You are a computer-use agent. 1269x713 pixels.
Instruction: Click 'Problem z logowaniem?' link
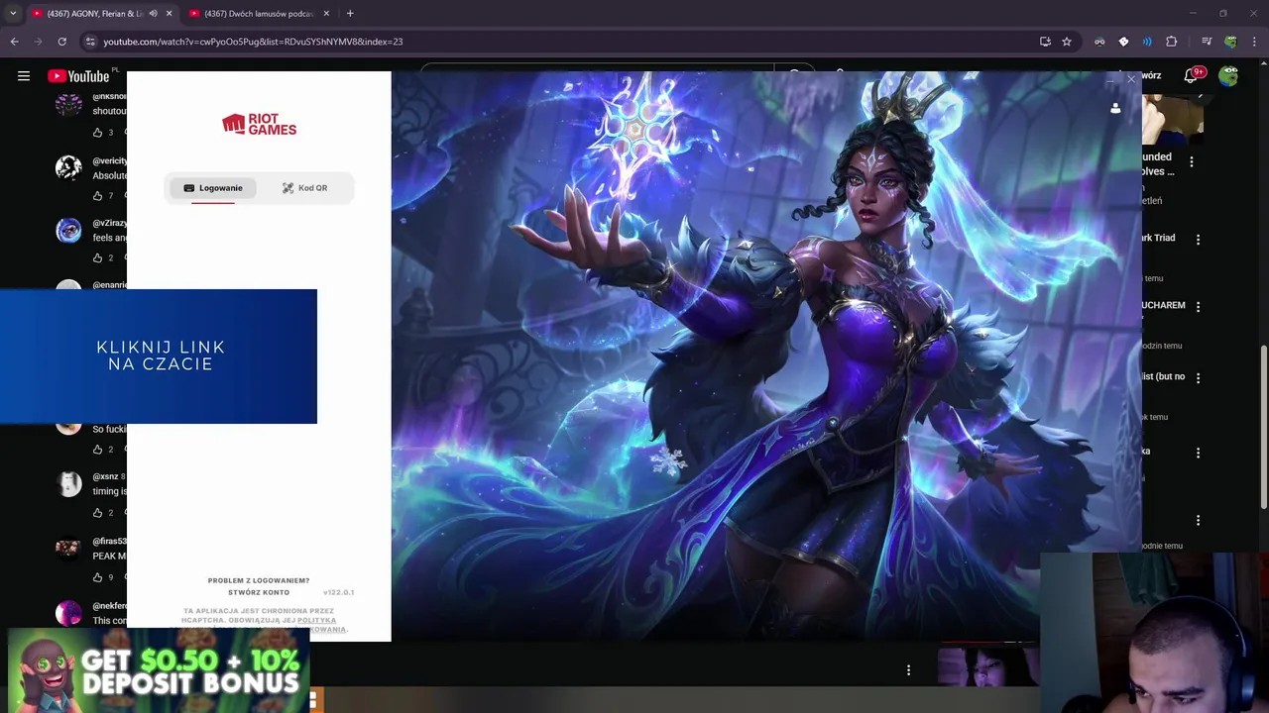tap(259, 580)
